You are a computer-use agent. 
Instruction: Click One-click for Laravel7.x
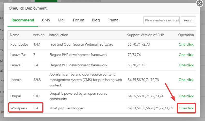186,55
